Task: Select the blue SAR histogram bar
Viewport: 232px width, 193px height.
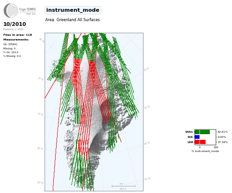Action: click(197, 137)
